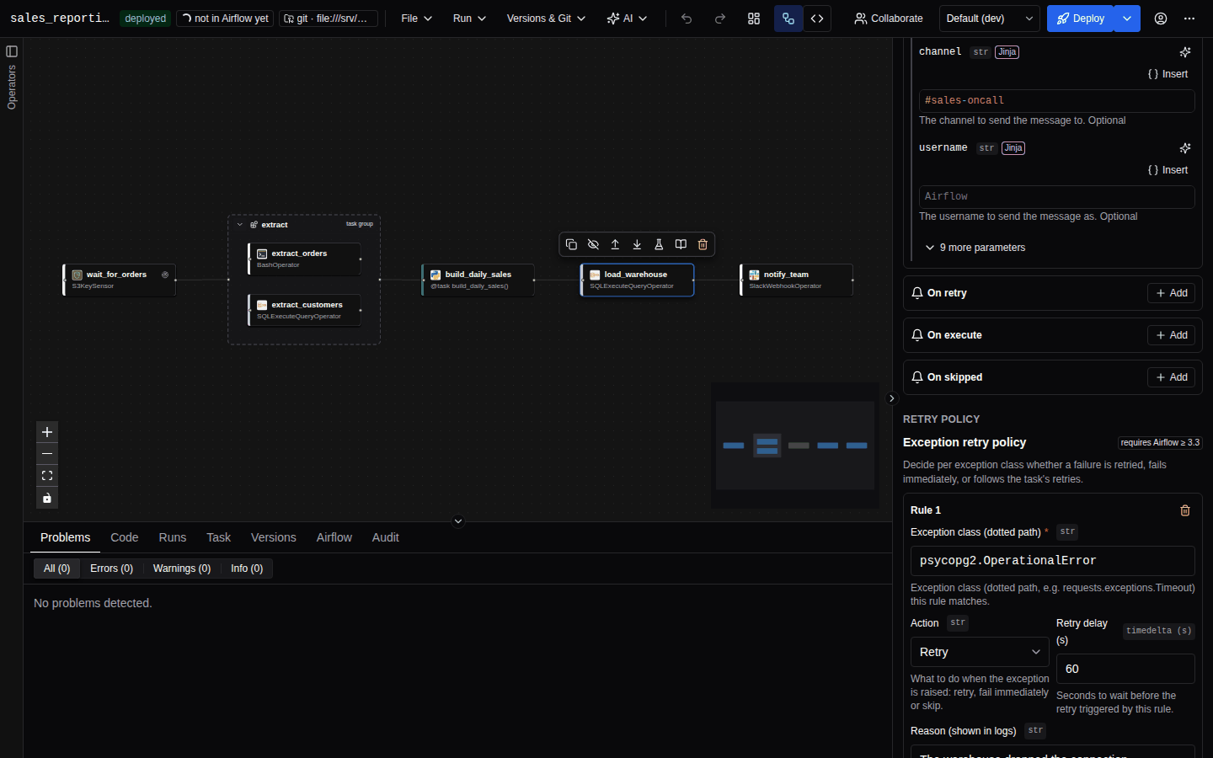Click the flask test icon in node toolbar
Viewport: 1213px width, 758px height.
(x=659, y=244)
